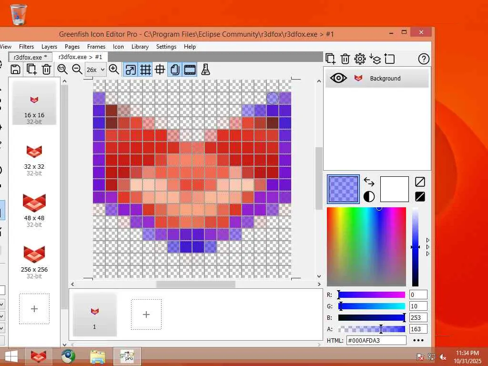Toggle the pixel grid display
The image size is (488, 366).
coord(145,70)
